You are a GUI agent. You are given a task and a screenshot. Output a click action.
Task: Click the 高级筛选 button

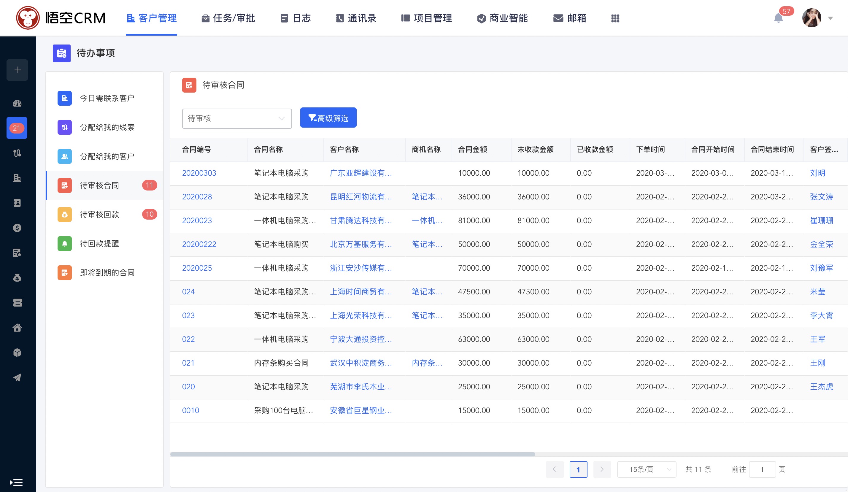(x=328, y=118)
